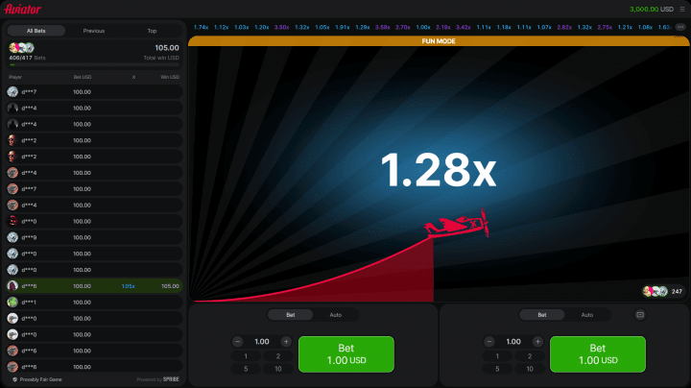
Task: Switch the second bet panel to Auto
Action: (587, 315)
